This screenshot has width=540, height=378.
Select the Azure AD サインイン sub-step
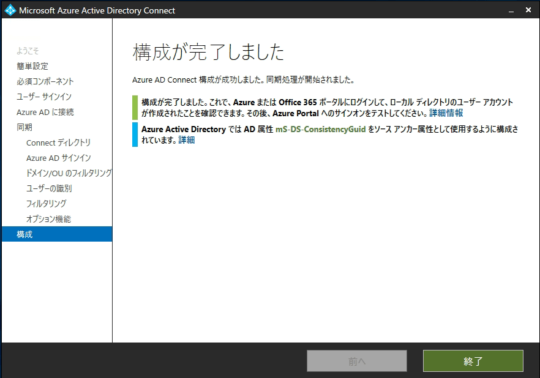tap(59, 158)
